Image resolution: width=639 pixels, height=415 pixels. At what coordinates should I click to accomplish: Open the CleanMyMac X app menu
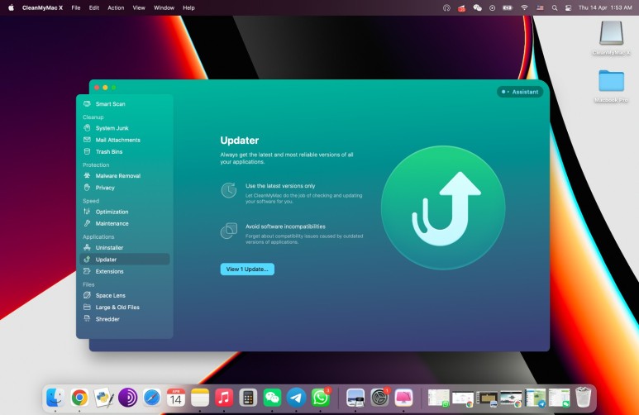[x=42, y=7]
